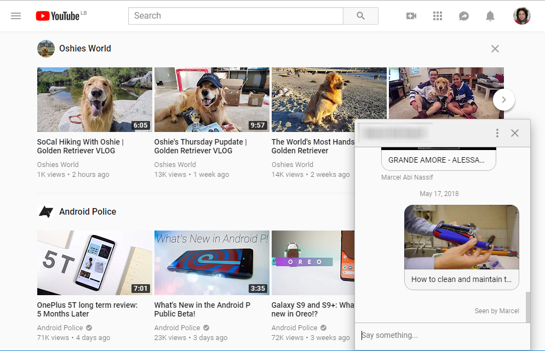This screenshot has height=351, width=545.
Task: Open the account menu via profile avatar
Action: pyautogui.click(x=521, y=15)
